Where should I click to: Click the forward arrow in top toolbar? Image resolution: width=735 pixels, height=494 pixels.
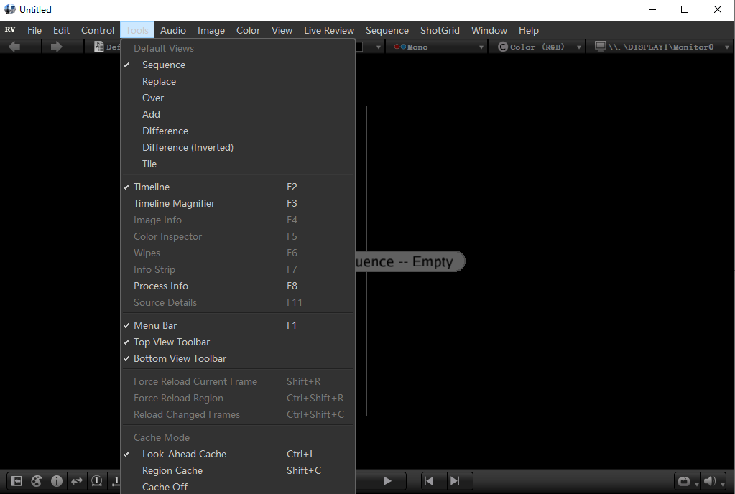[x=56, y=47]
